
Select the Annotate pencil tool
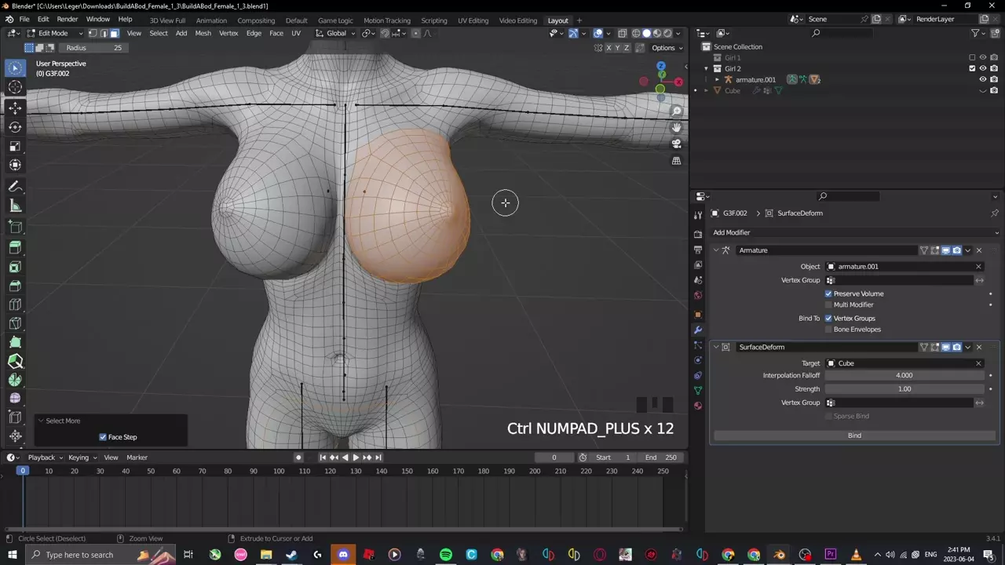coord(15,187)
